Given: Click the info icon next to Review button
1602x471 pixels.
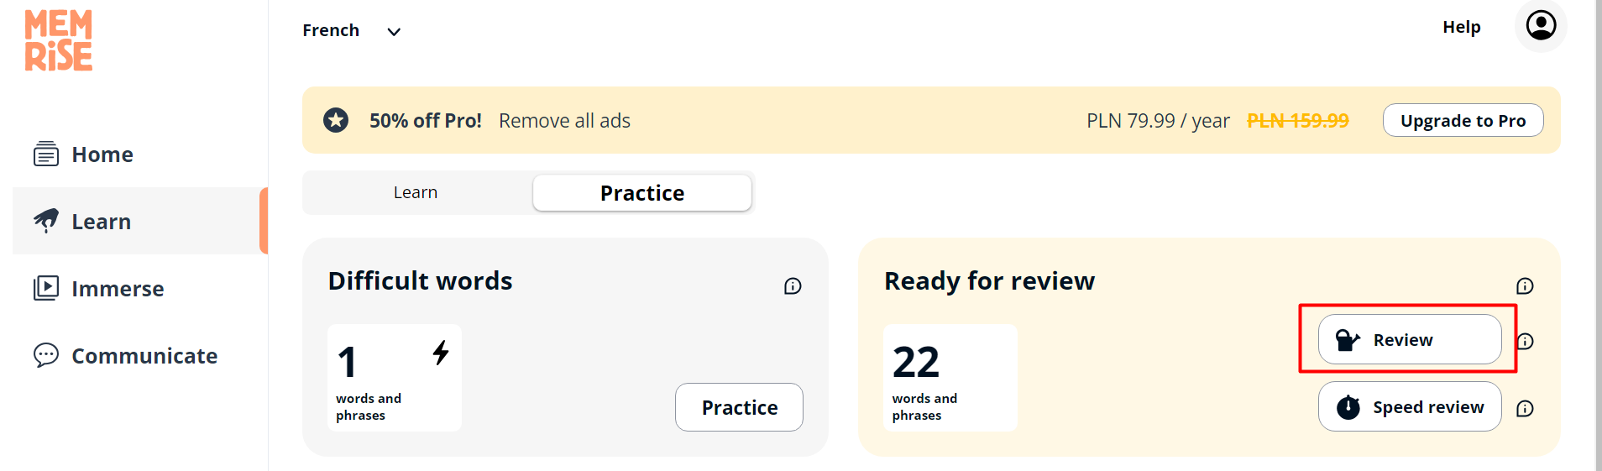Looking at the screenshot, I should coord(1526,341).
